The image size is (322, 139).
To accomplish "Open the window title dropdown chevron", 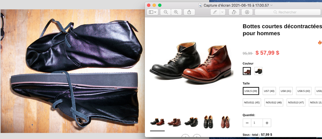I will coord(271,5).
